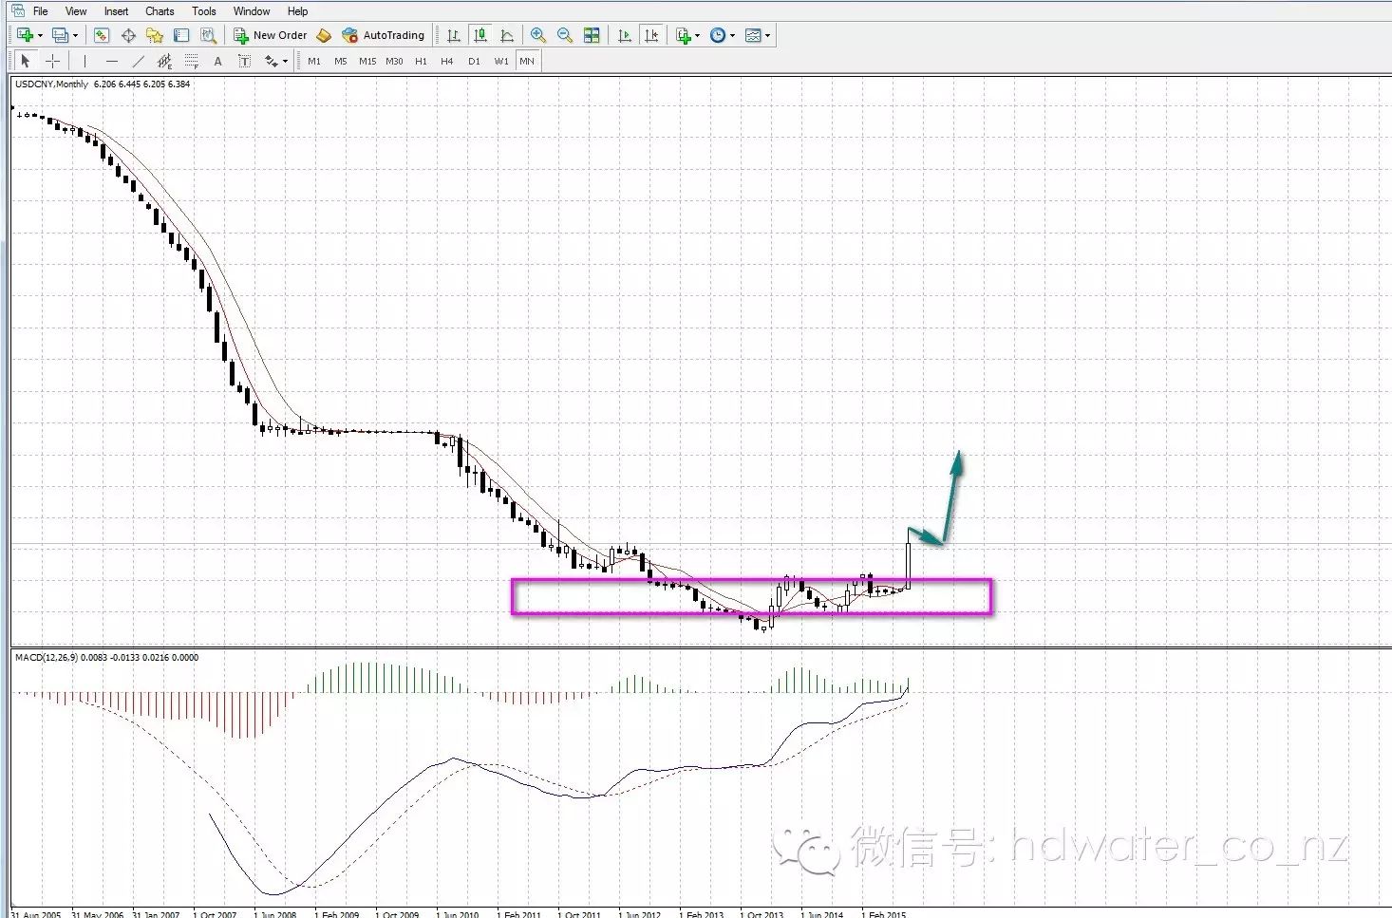Open the Templates icon
The height and width of the screenshot is (918, 1392).
tap(753, 35)
